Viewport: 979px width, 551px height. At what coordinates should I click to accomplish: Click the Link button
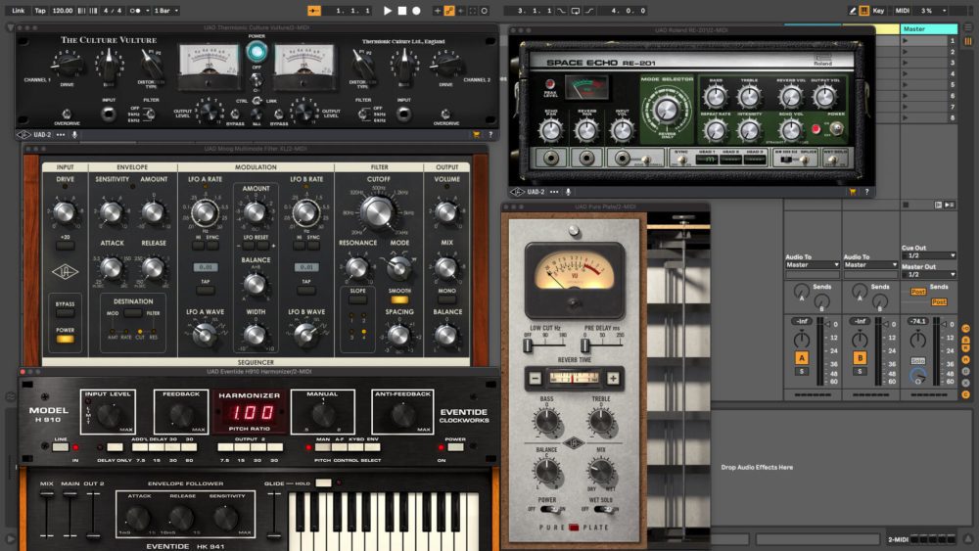pyautogui.click(x=18, y=10)
